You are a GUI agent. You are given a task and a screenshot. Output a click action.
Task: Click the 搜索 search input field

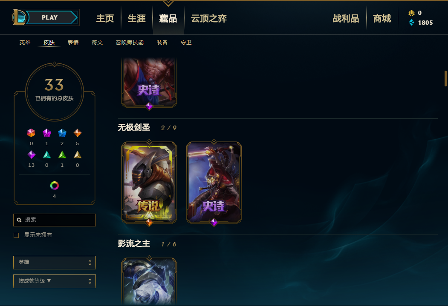[54, 220]
